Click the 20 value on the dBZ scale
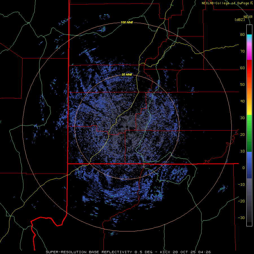The image size is (254, 254). 242,135
